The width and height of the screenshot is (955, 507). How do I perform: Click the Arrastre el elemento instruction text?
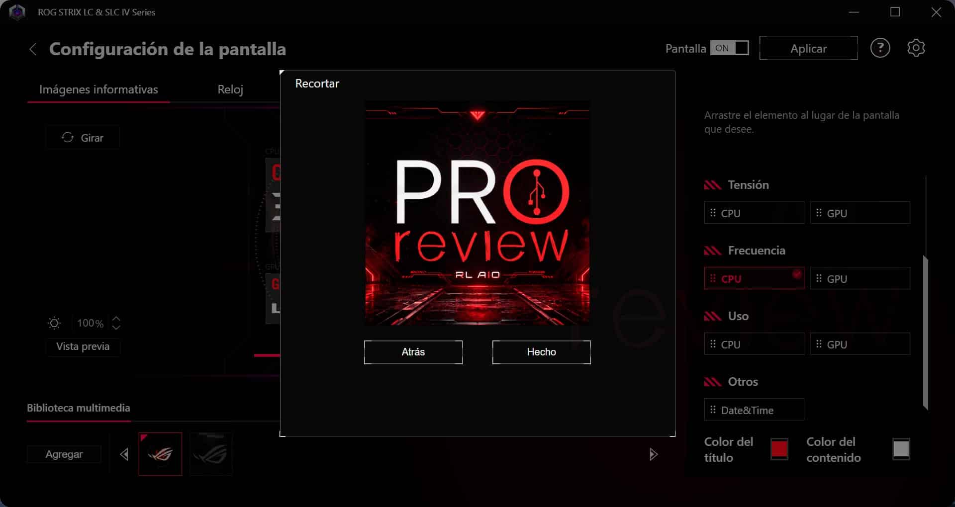[x=801, y=122]
